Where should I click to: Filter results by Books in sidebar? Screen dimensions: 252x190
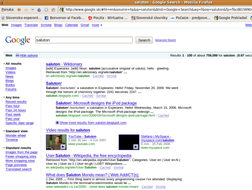tap(10, 85)
